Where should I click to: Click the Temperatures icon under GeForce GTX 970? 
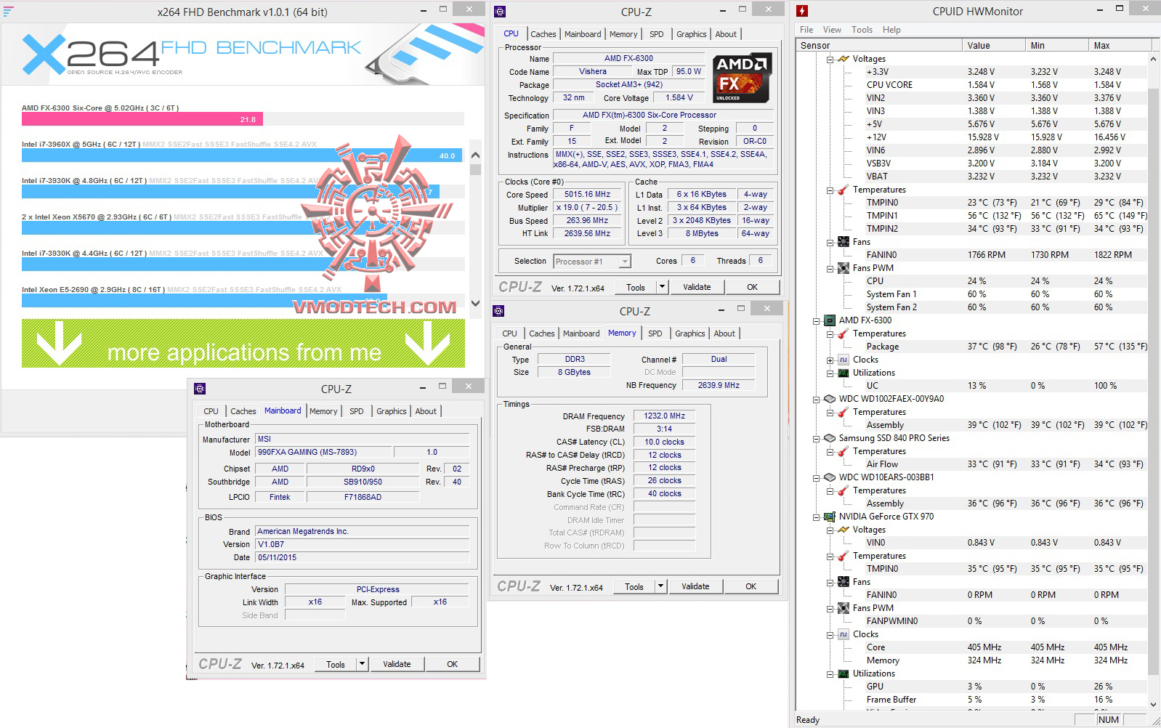tap(843, 556)
